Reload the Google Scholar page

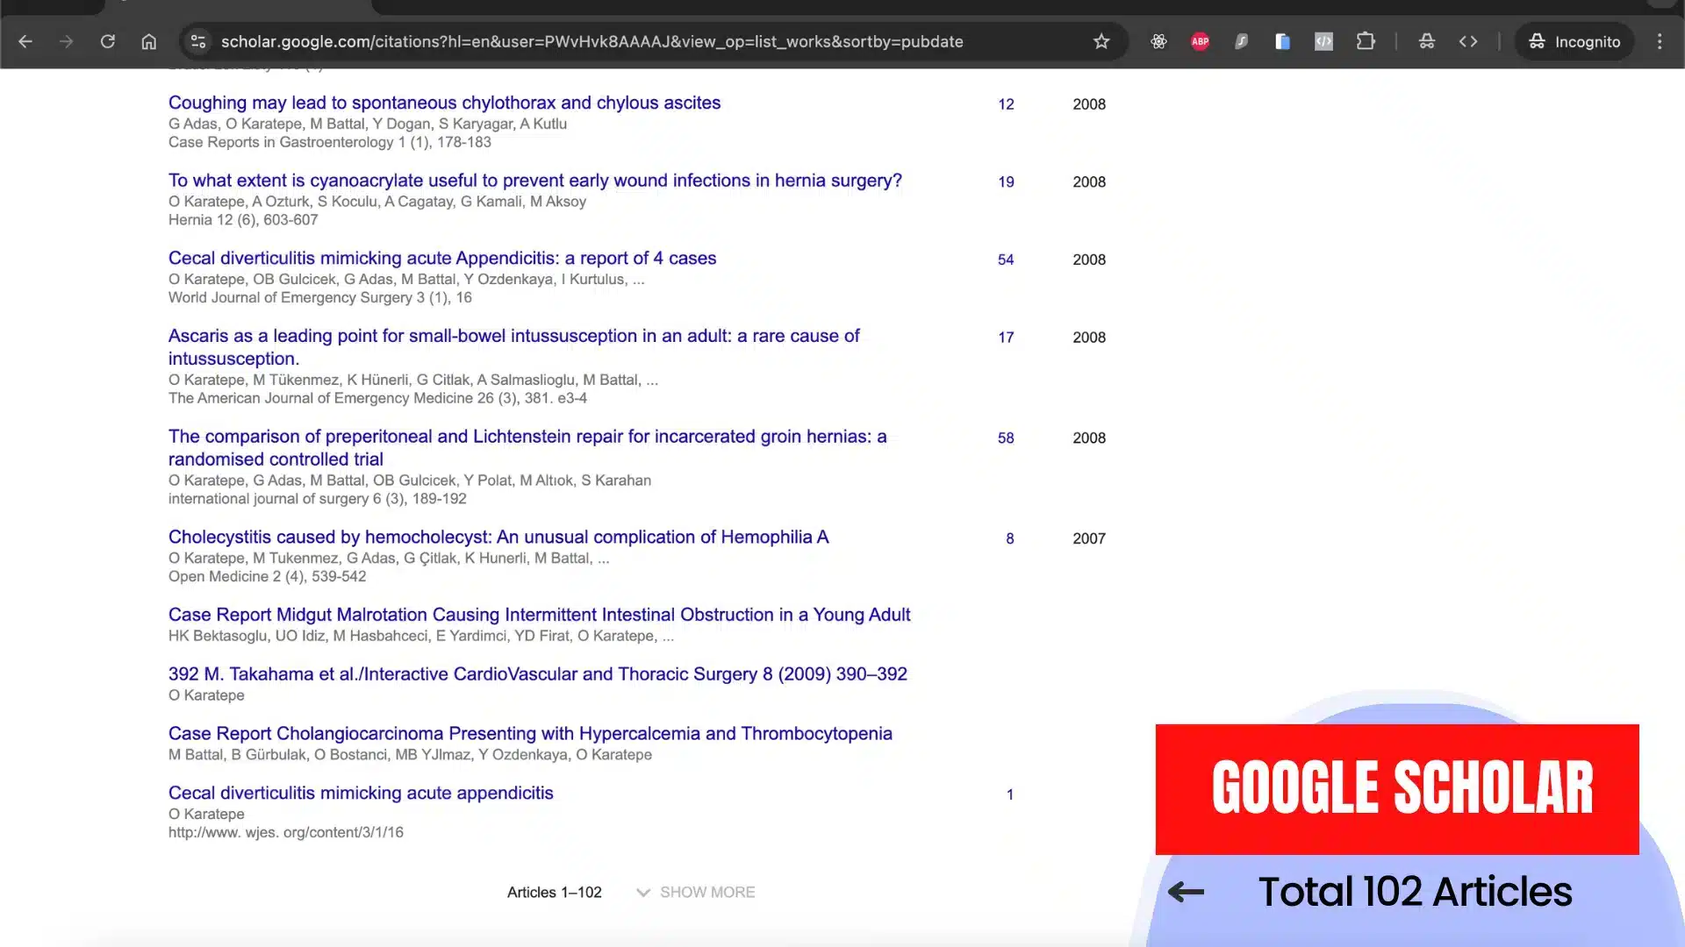108,41
